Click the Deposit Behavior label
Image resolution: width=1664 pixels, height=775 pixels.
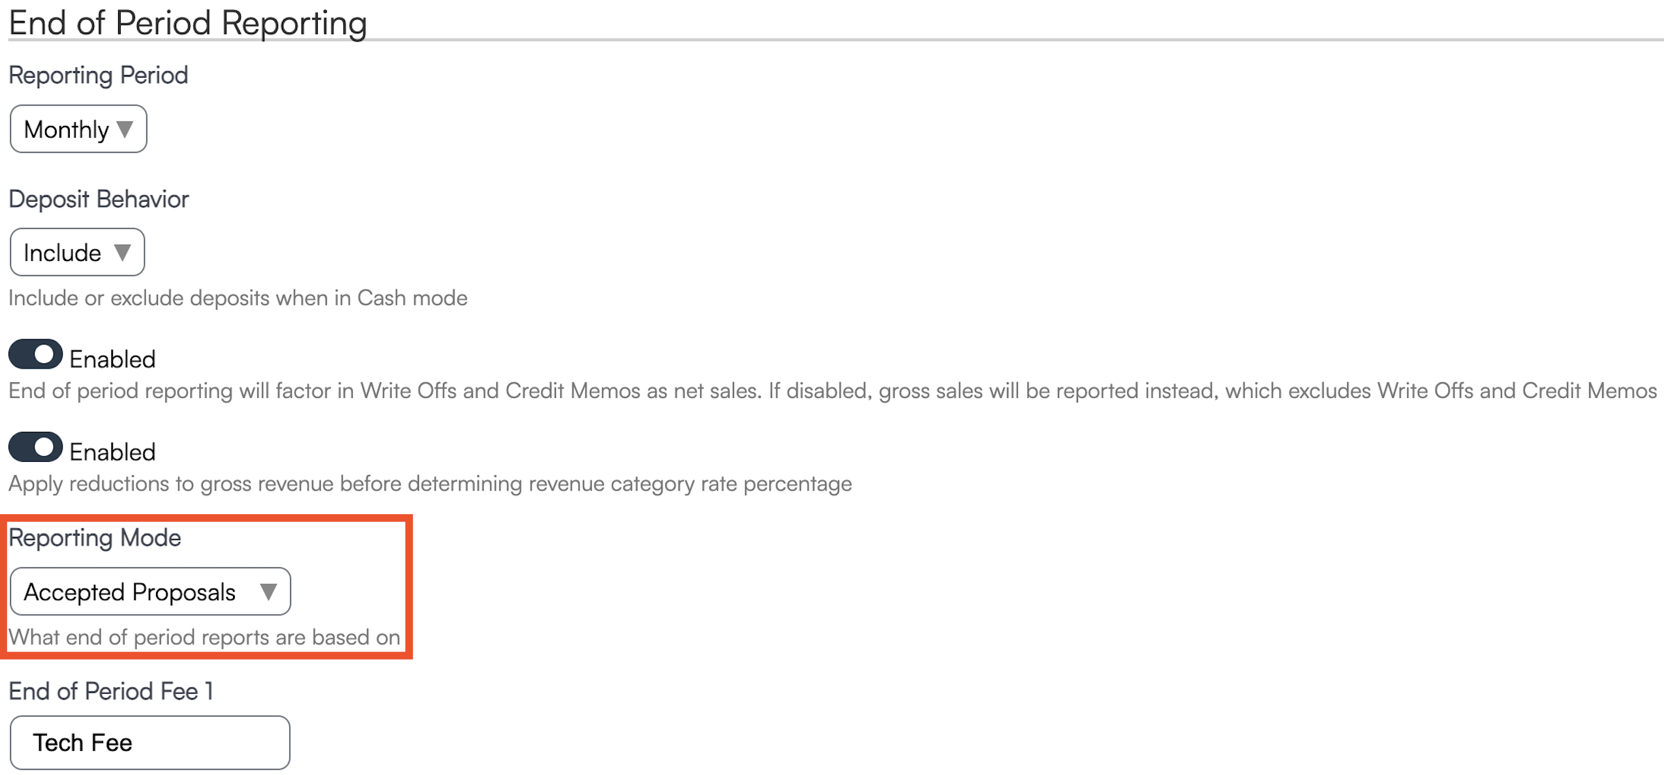99,199
